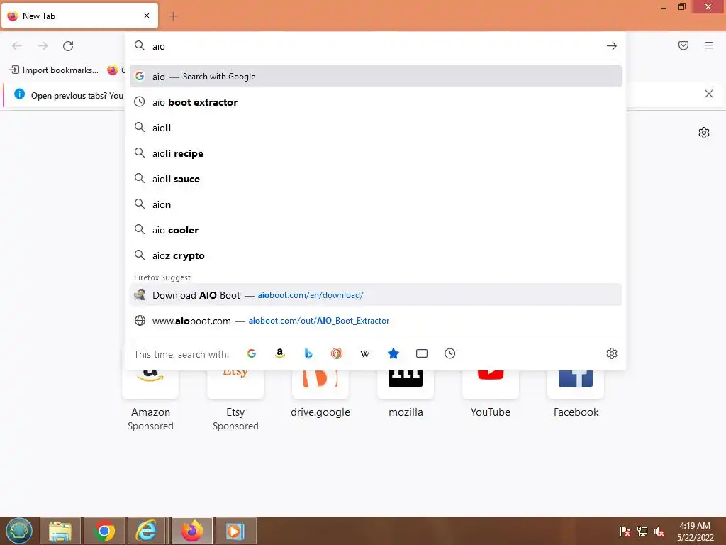Viewport: 726px width, 545px height.
Task: Search this time with DuckDuckGo icon
Action: tap(337, 353)
